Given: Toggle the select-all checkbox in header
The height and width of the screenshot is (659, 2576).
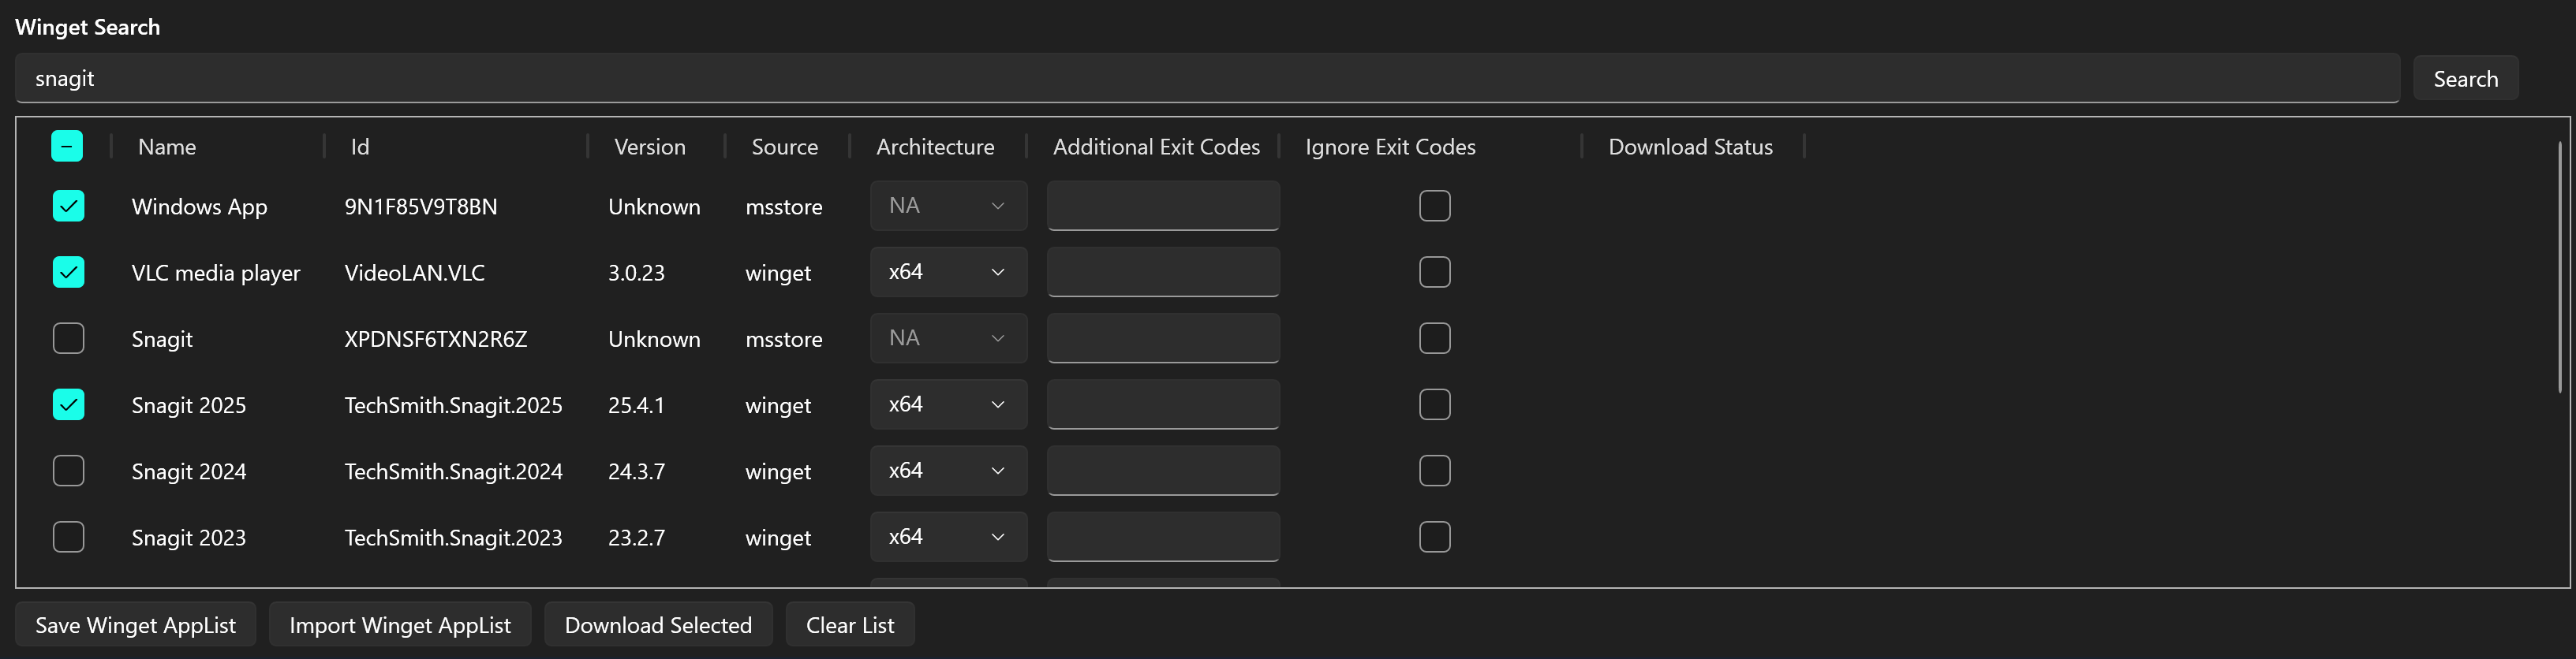Looking at the screenshot, I should click(x=67, y=147).
